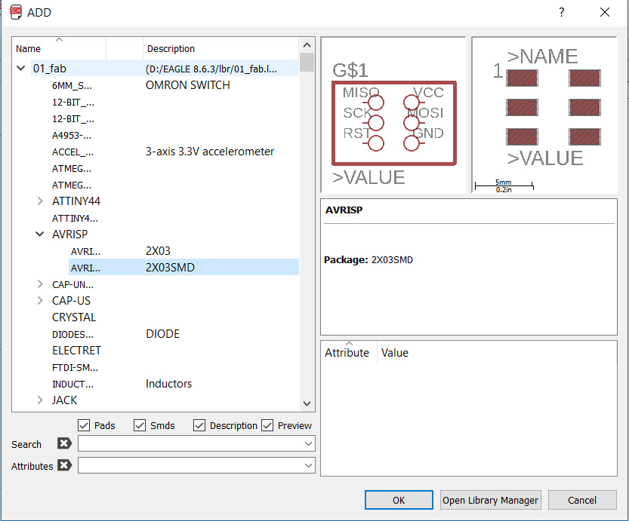Click the help question mark button
This screenshot has height=521, width=629.
pos(562,12)
